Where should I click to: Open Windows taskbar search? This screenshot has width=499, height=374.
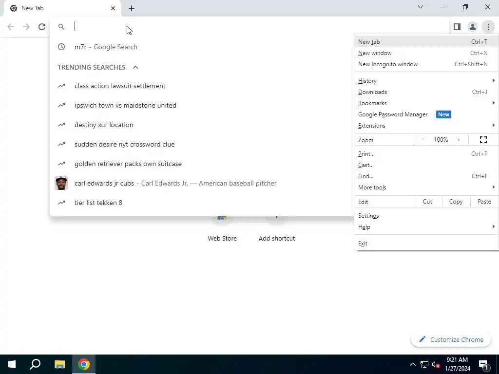[35, 364]
